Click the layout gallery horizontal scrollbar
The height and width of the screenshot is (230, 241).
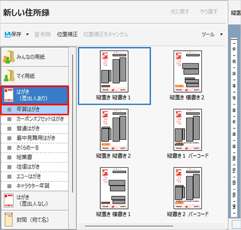(x=129, y=226)
